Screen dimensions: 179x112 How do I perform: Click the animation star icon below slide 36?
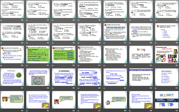1,20
